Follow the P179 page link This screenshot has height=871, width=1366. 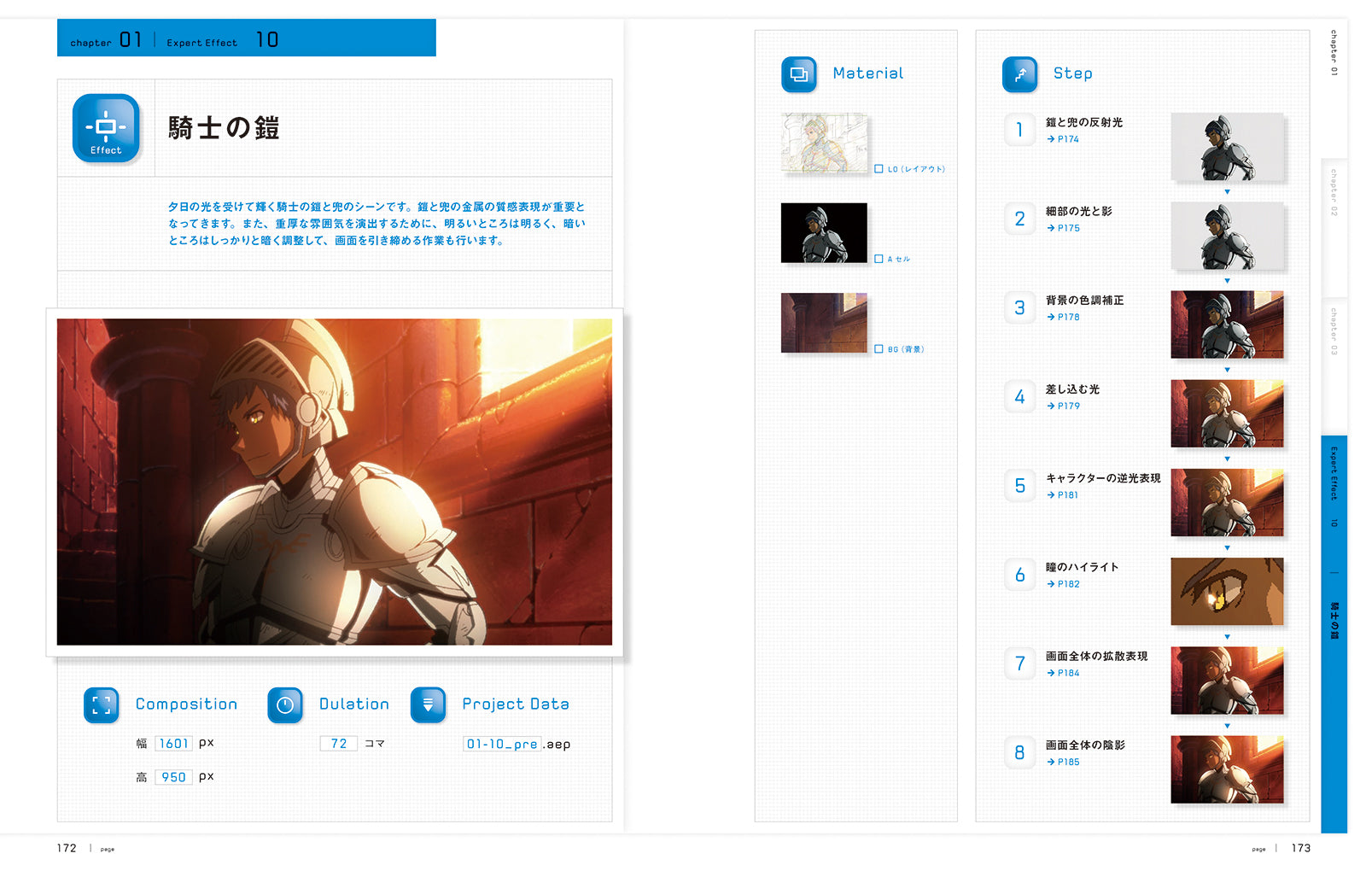1063,406
